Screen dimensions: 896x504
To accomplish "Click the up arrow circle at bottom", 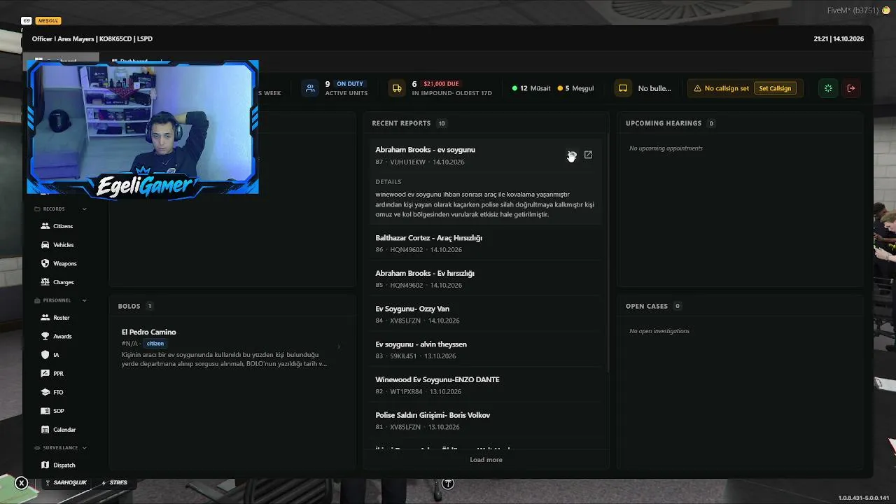I will click(x=448, y=483).
